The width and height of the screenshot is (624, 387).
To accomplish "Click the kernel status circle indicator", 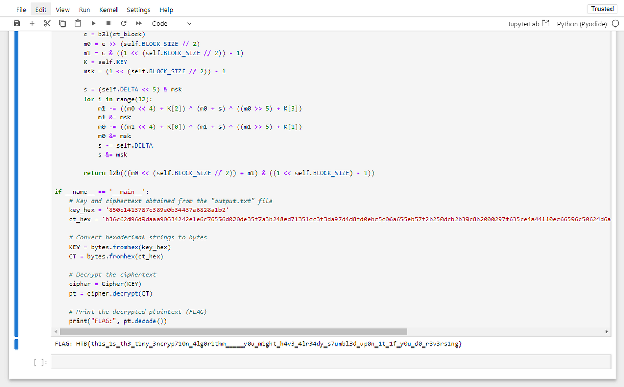I will (x=615, y=23).
